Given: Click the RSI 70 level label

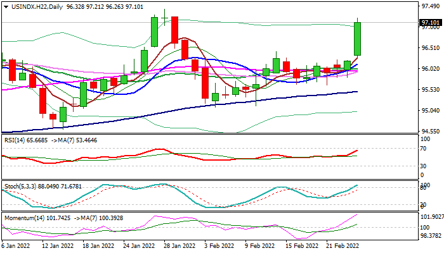Looking at the screenshot, I should coord(423,149).
